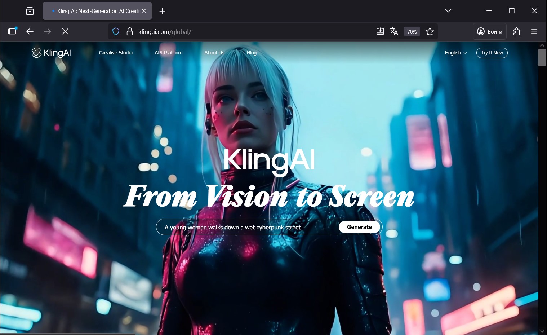This screenshot has width=547, height=335.
Task: Bookmark this page with the star
Action: 430,31
